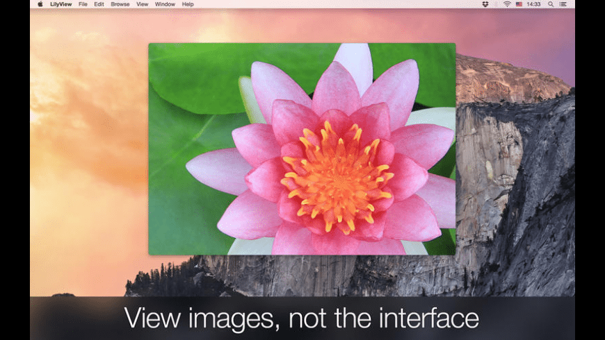Open the Wi-Fi status menu
Image resolution: width=605 pixels, height=340 pixels.
pyautogui.click(x=507, y=4)
